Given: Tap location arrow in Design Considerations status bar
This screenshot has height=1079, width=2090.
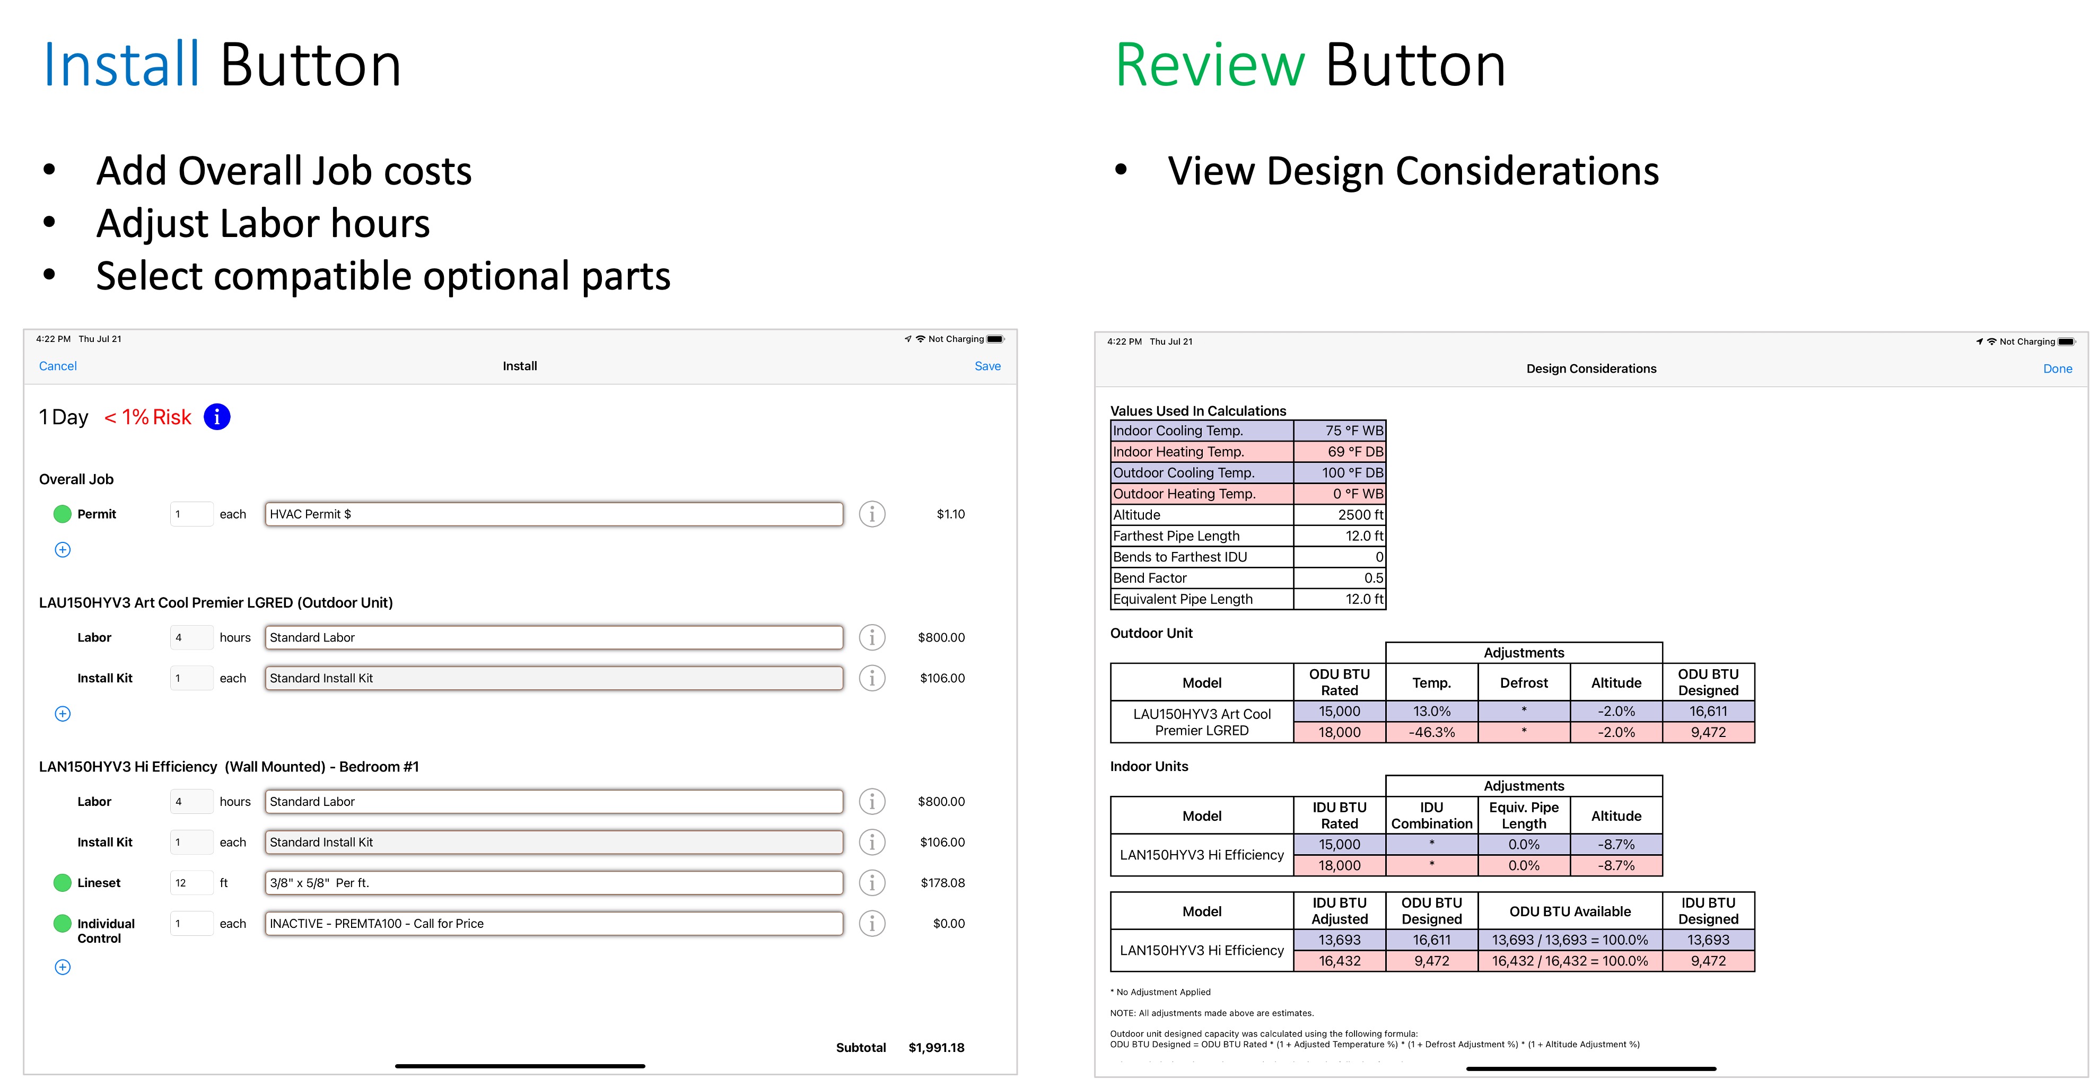Looking at the screenshot, I should (x=1980, y=341).
